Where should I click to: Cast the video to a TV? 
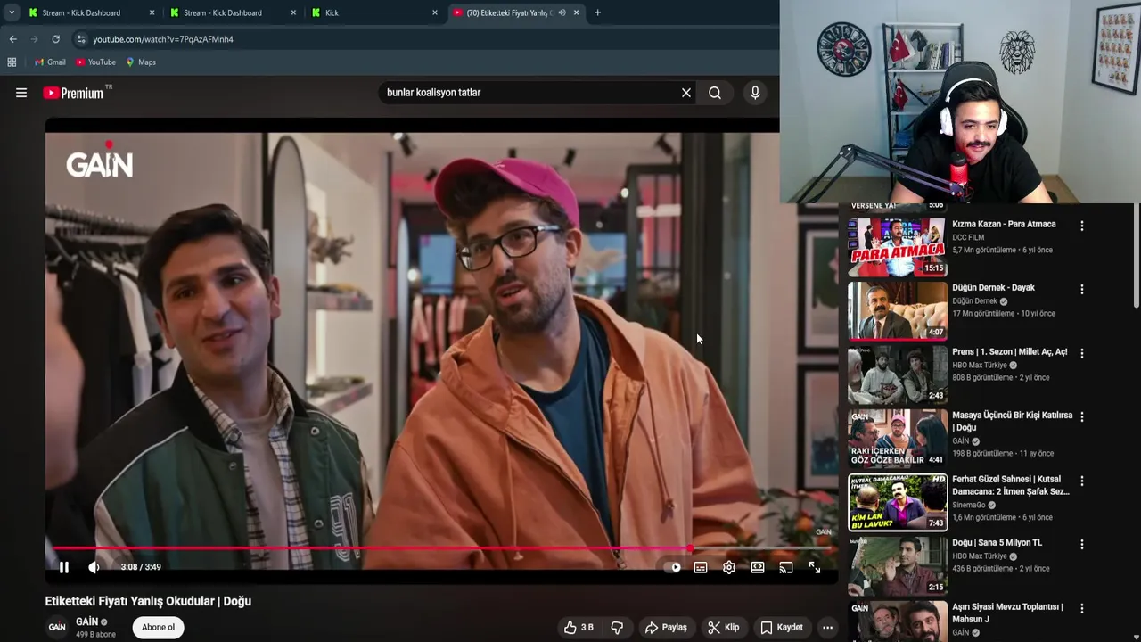click(x=785, y=567)
